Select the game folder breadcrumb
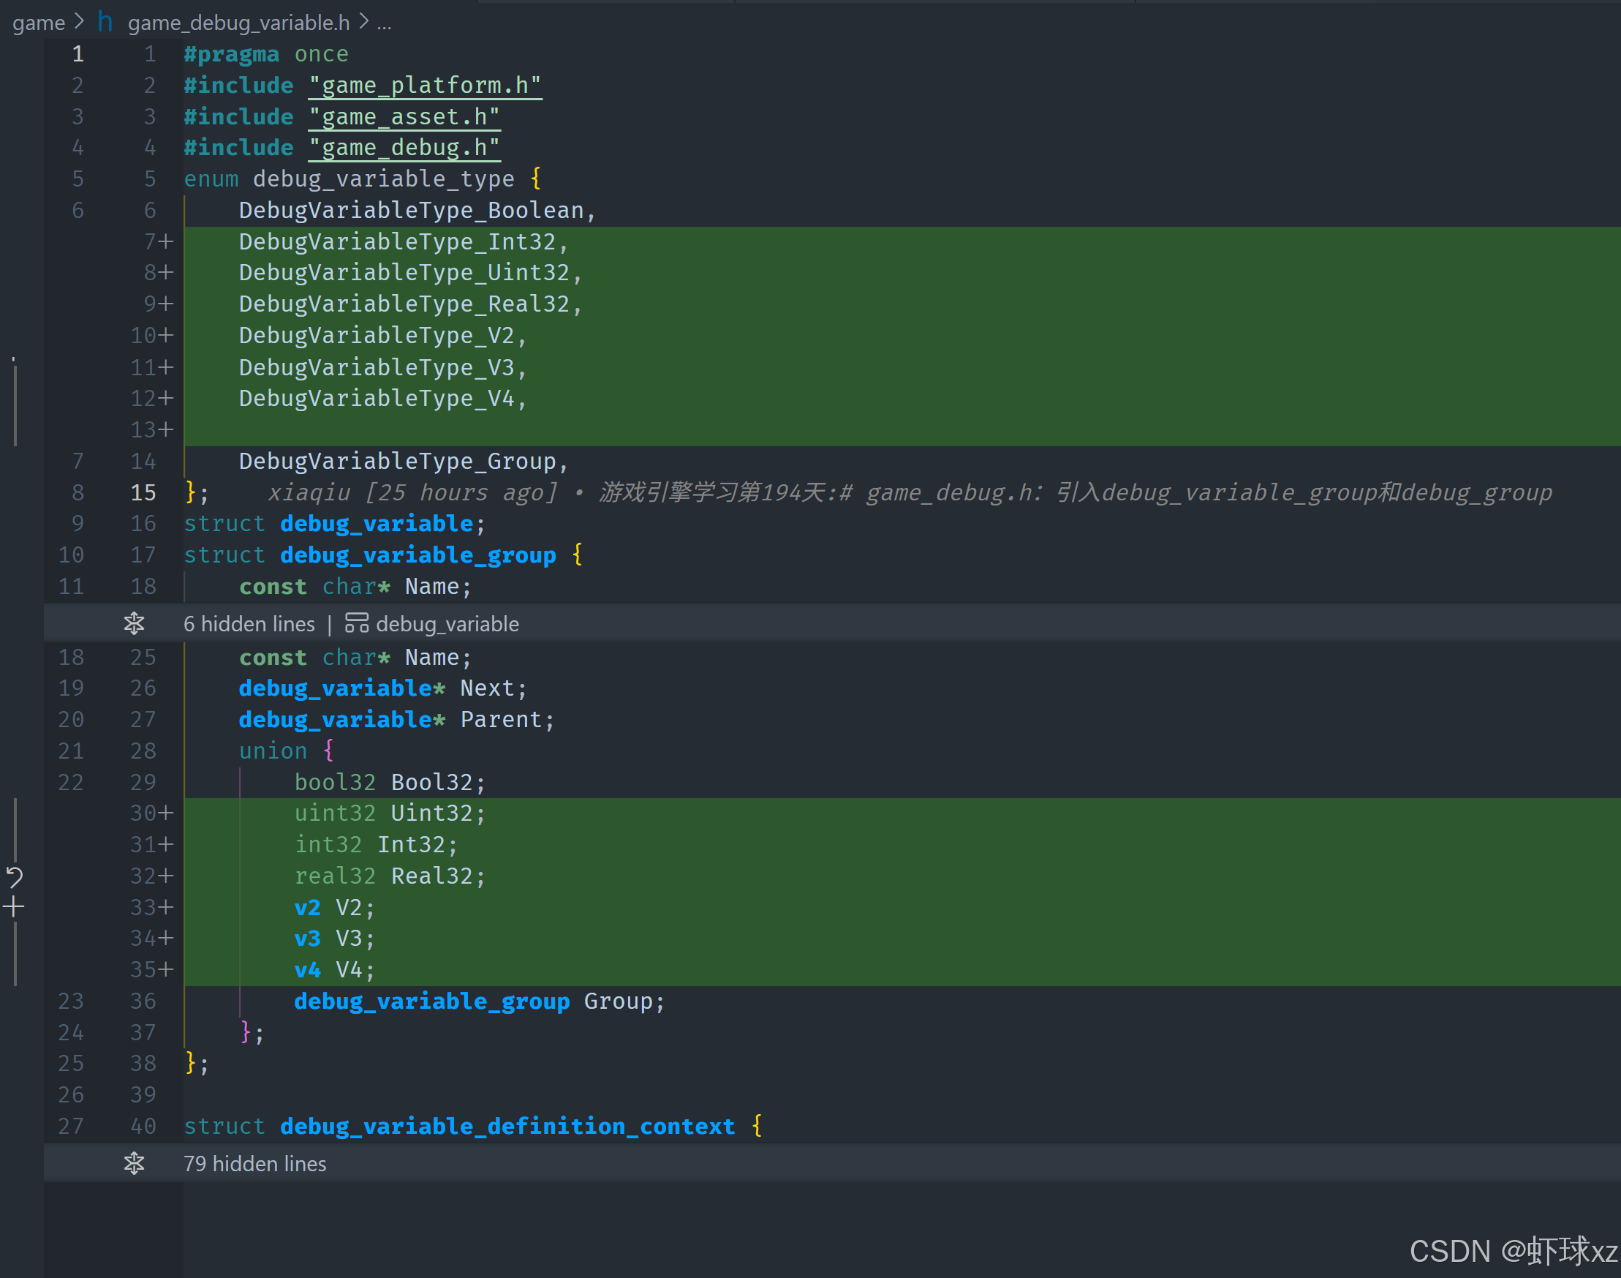The width and height of the screenshot is (1621, 1278). tap(38, 23)
